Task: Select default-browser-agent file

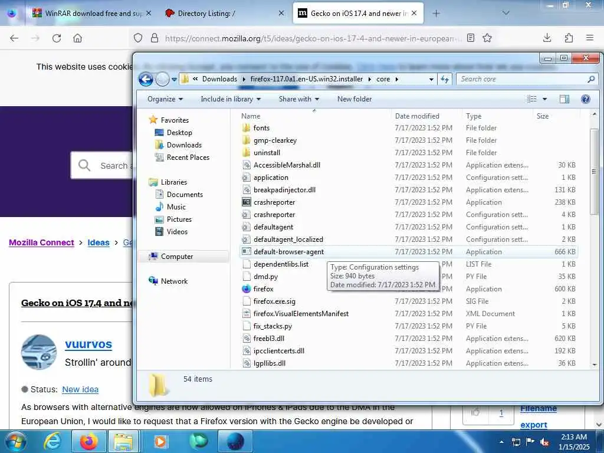Action: [x=408, y=251]
